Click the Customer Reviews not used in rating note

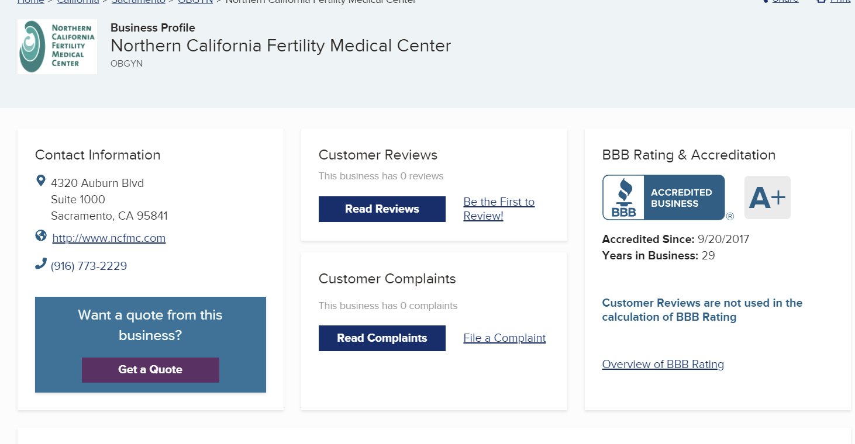[702, 310]
